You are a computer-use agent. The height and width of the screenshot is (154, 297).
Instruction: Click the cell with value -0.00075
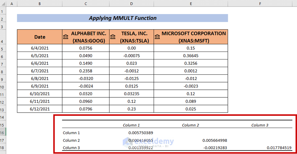(131, 56)
